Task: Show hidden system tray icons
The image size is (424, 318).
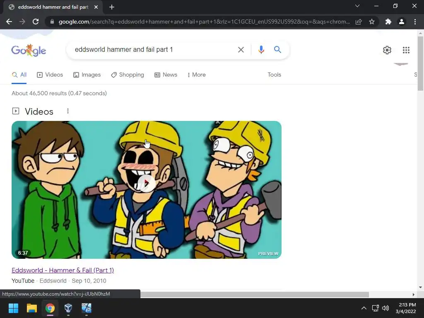Action: (364, 308)
